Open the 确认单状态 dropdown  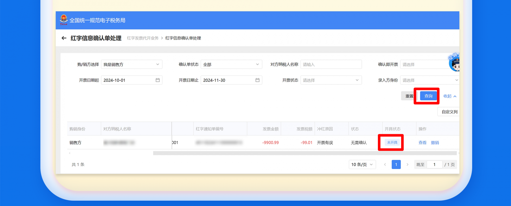[231, 64]
